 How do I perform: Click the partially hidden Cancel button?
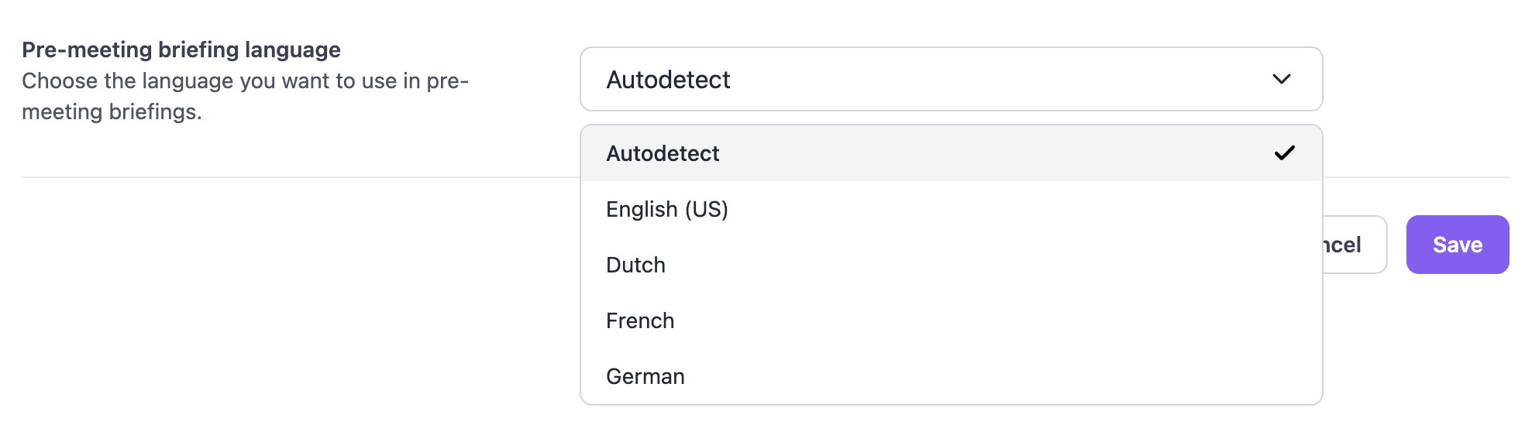[x=1353, y=245]
